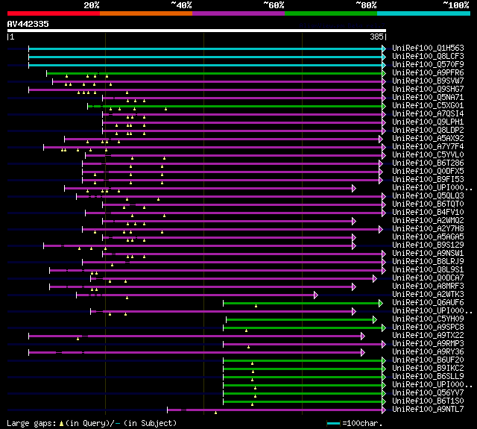Click the UniRef100_Q5NA71 label
This screenshot has height=429, width=477.
(x=428, y=98)
